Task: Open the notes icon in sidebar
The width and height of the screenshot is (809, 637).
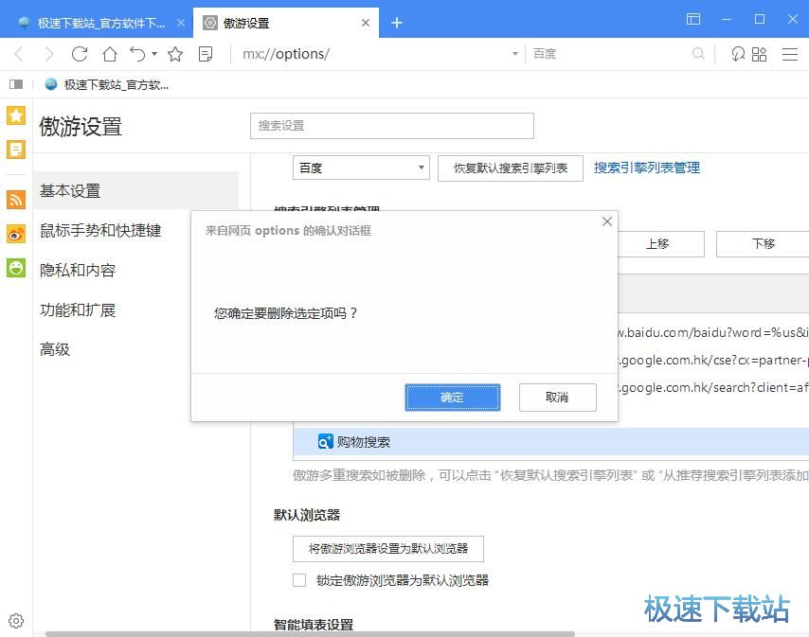Action: 16,150
